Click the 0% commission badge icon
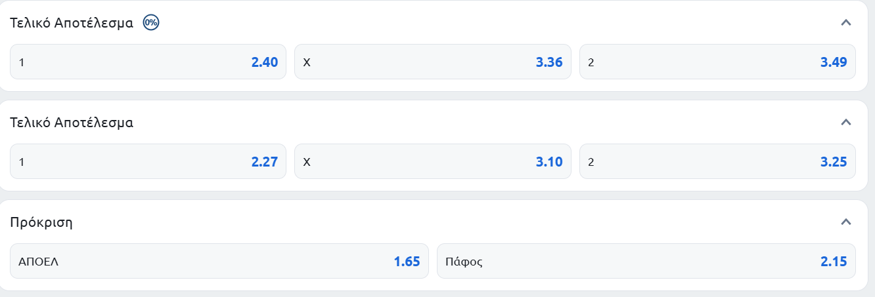The width and height of the screenshot is (875, 297). [x=152, y=23]
